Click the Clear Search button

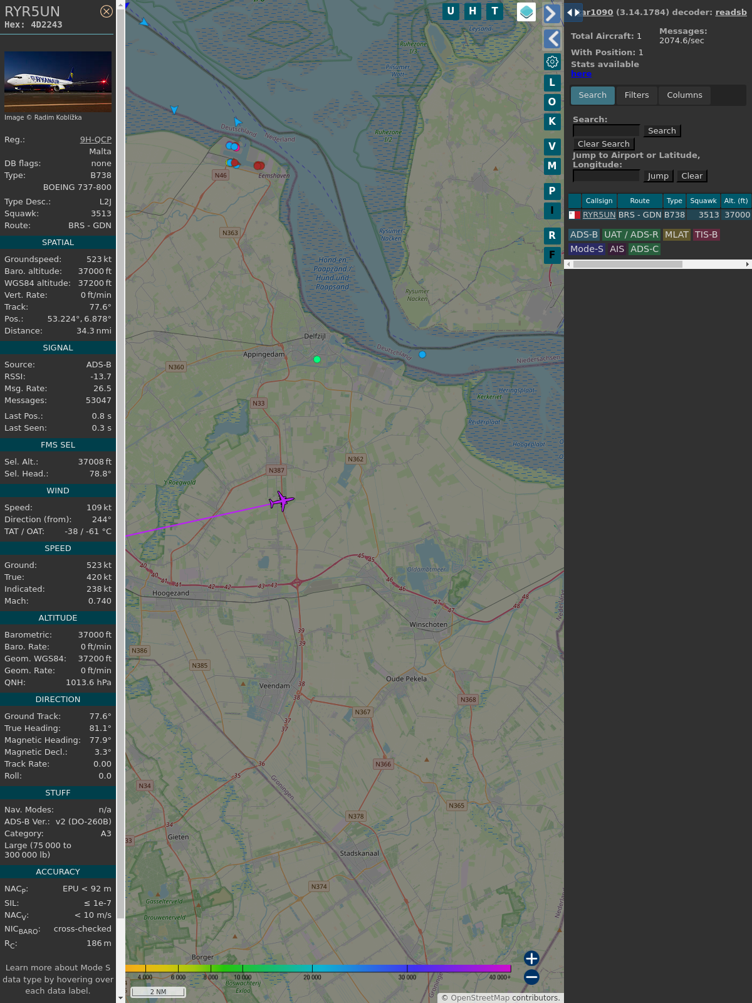point(603,144)
